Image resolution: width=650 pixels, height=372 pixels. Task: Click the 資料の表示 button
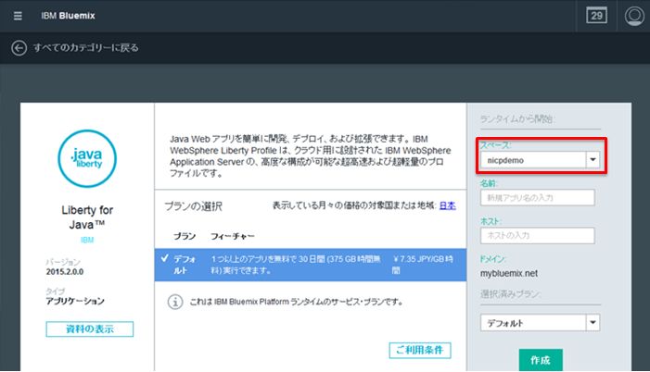pyautogui.click(x=90, y=329)
